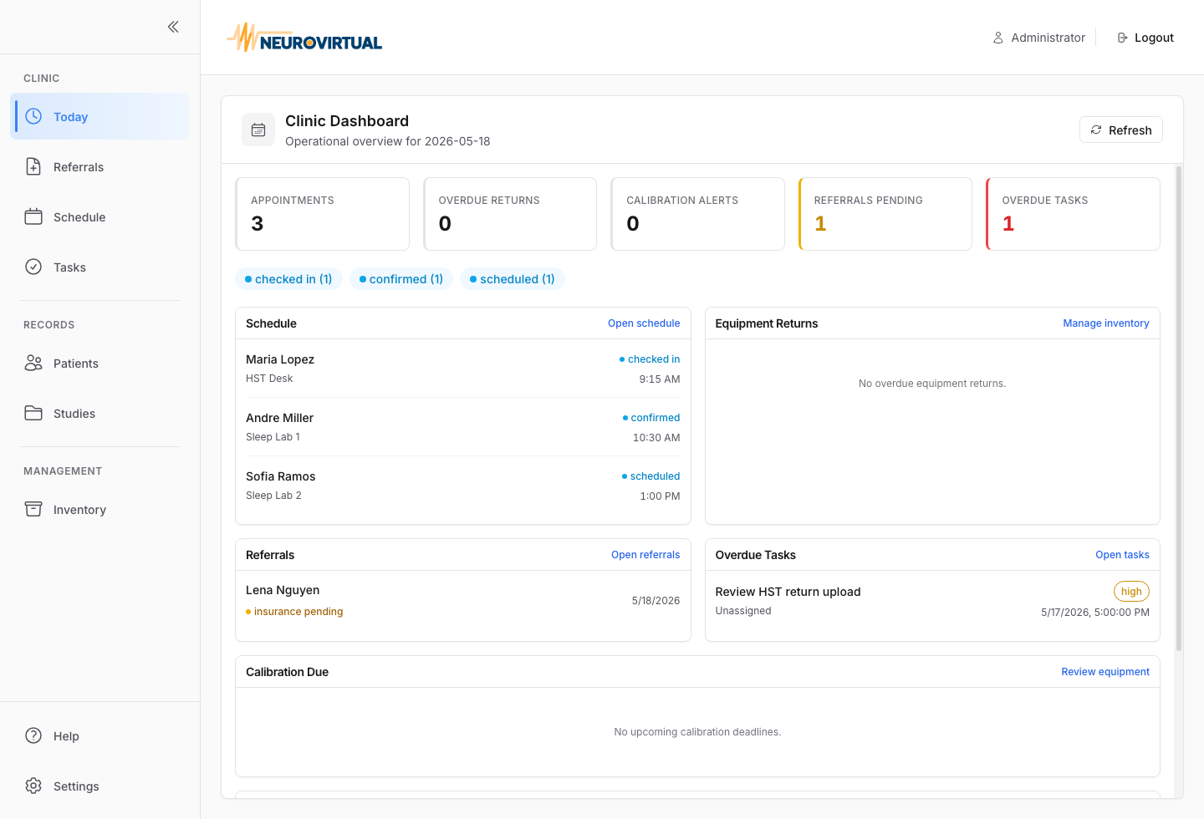Follow the Open referrals link
The height and width of the screenshot is (819, 1204).
(645, 555)
